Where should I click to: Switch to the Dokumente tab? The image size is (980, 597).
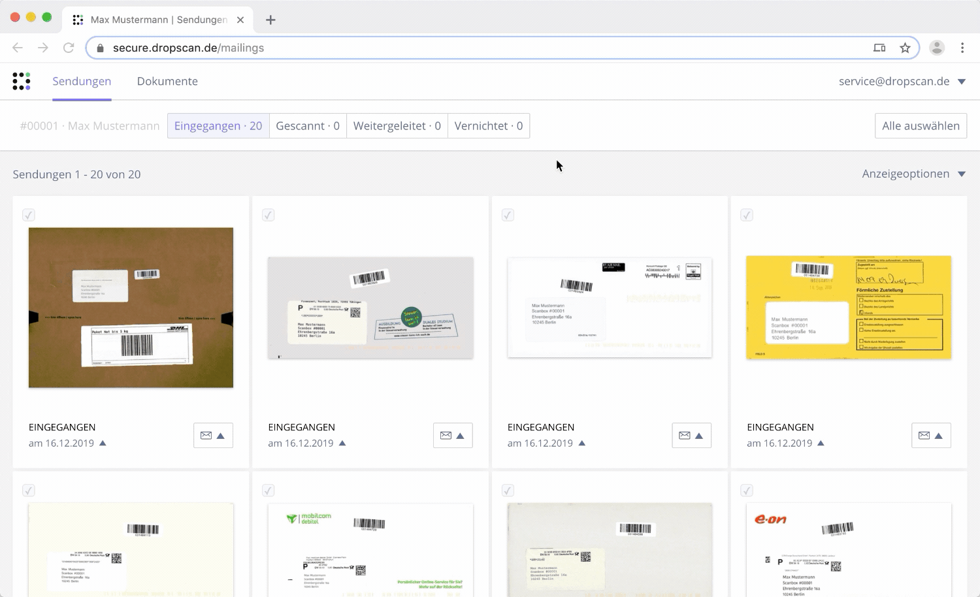(167, 82)
